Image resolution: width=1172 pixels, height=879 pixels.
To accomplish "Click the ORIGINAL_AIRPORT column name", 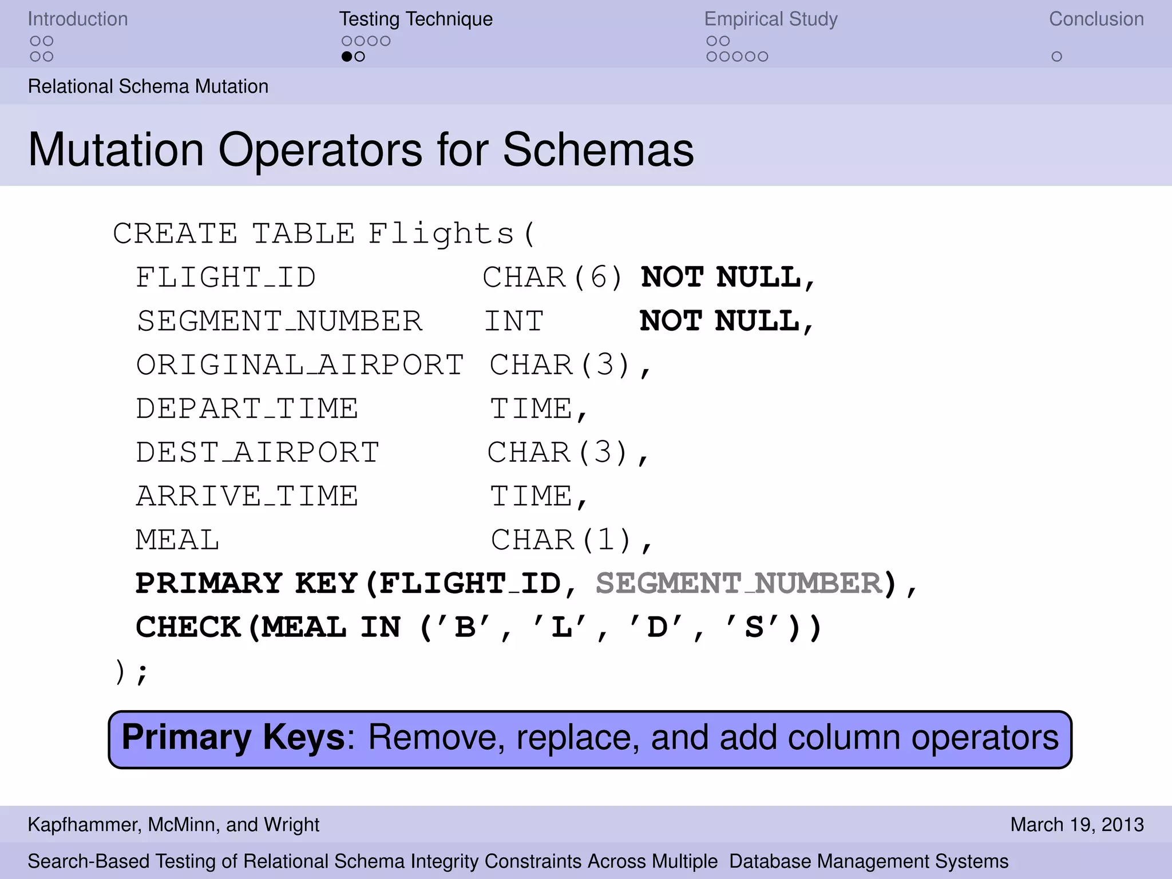I will click(300, 365).
